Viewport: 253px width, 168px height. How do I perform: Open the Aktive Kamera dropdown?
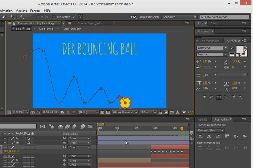(x=125, y=113)
